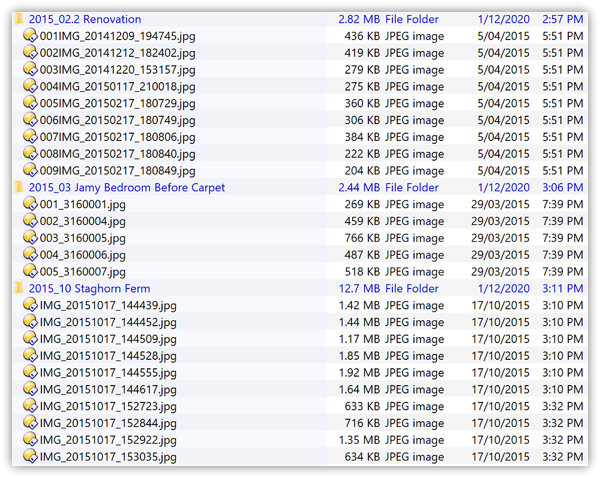600x478 pixels.
Task: Click the 12.7 MB size of Staghorn Ferm folder
Action: coord(360,288)
